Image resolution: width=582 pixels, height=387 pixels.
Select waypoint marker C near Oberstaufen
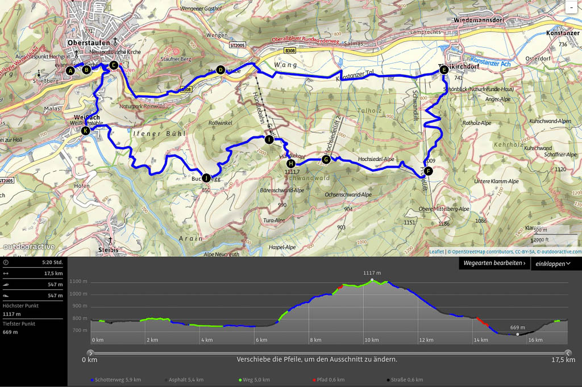(114, 65)
